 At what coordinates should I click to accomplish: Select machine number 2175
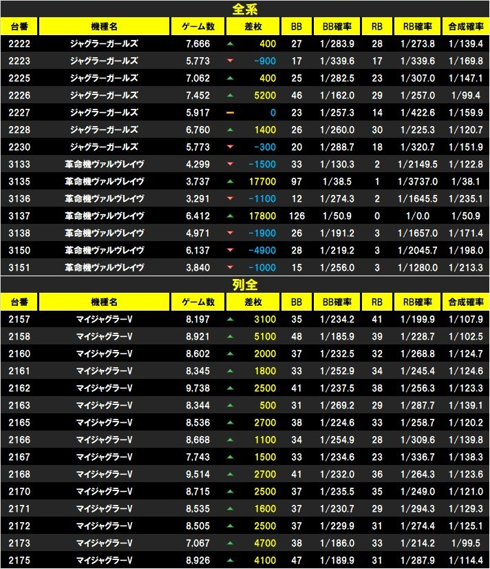point(19,560)
